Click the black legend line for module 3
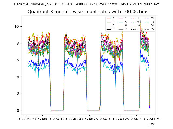173x129 pixels. [x=108, y=29]
